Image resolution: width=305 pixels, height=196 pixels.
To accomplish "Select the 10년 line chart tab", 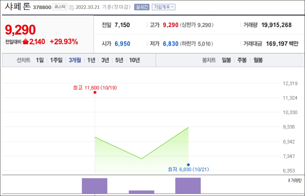I will (135, 60).
